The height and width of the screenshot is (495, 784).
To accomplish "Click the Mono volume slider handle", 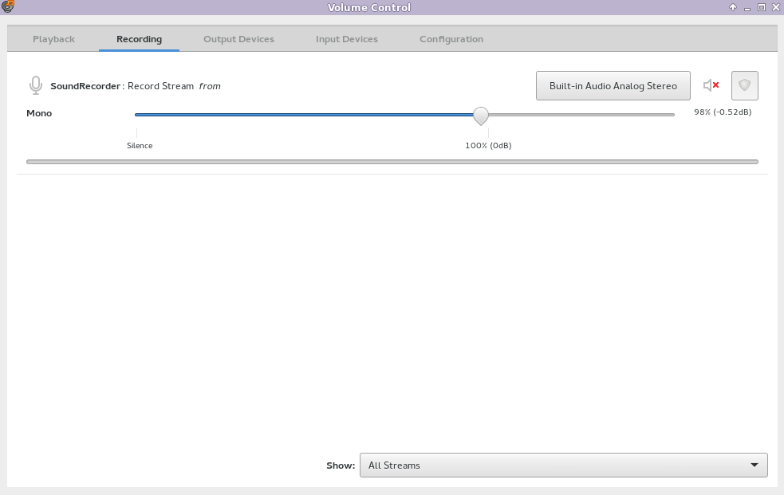I will [x=480, y=116].
